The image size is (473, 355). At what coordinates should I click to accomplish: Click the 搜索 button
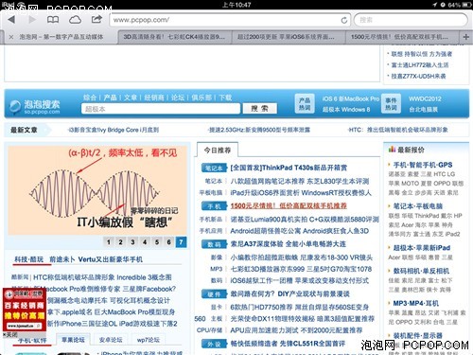(259, 109)
